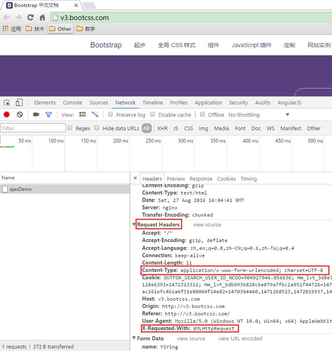Tick the Offline checkbox
The height and width of the screenshot is (351, 332).
(202, 114)
